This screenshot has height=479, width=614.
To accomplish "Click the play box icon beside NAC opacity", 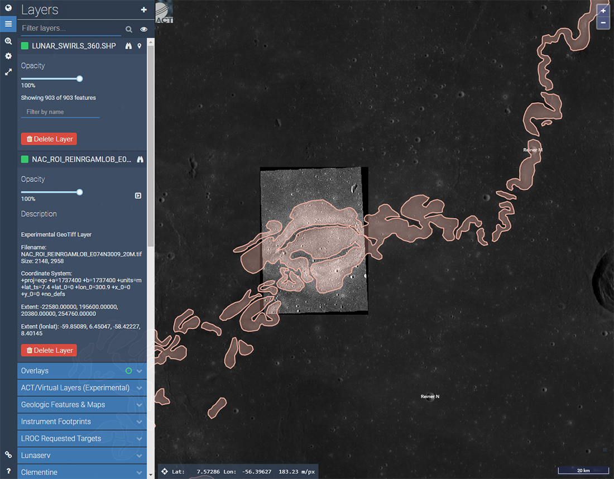I will coord(138,195).
